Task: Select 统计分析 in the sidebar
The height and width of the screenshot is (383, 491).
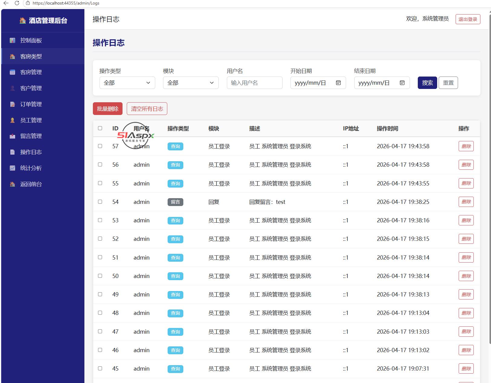Action: click(43, 168)
